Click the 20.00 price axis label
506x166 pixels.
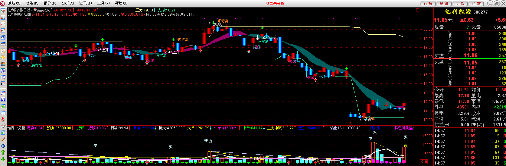pos(428,30)
